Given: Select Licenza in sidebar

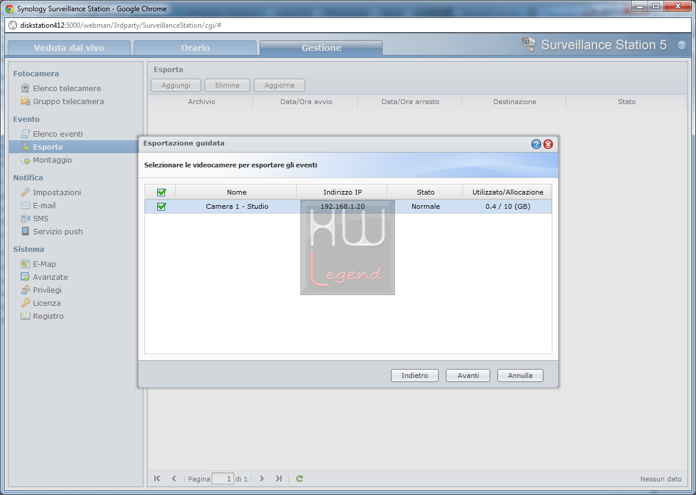Looking at the screenshot, I should [x=47, y=303].
